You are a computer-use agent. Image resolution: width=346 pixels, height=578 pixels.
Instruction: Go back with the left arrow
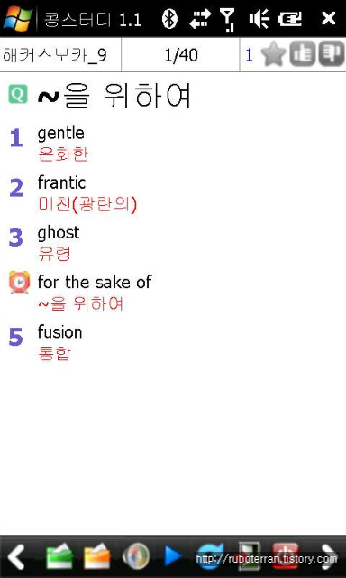[x=16, y=556]
